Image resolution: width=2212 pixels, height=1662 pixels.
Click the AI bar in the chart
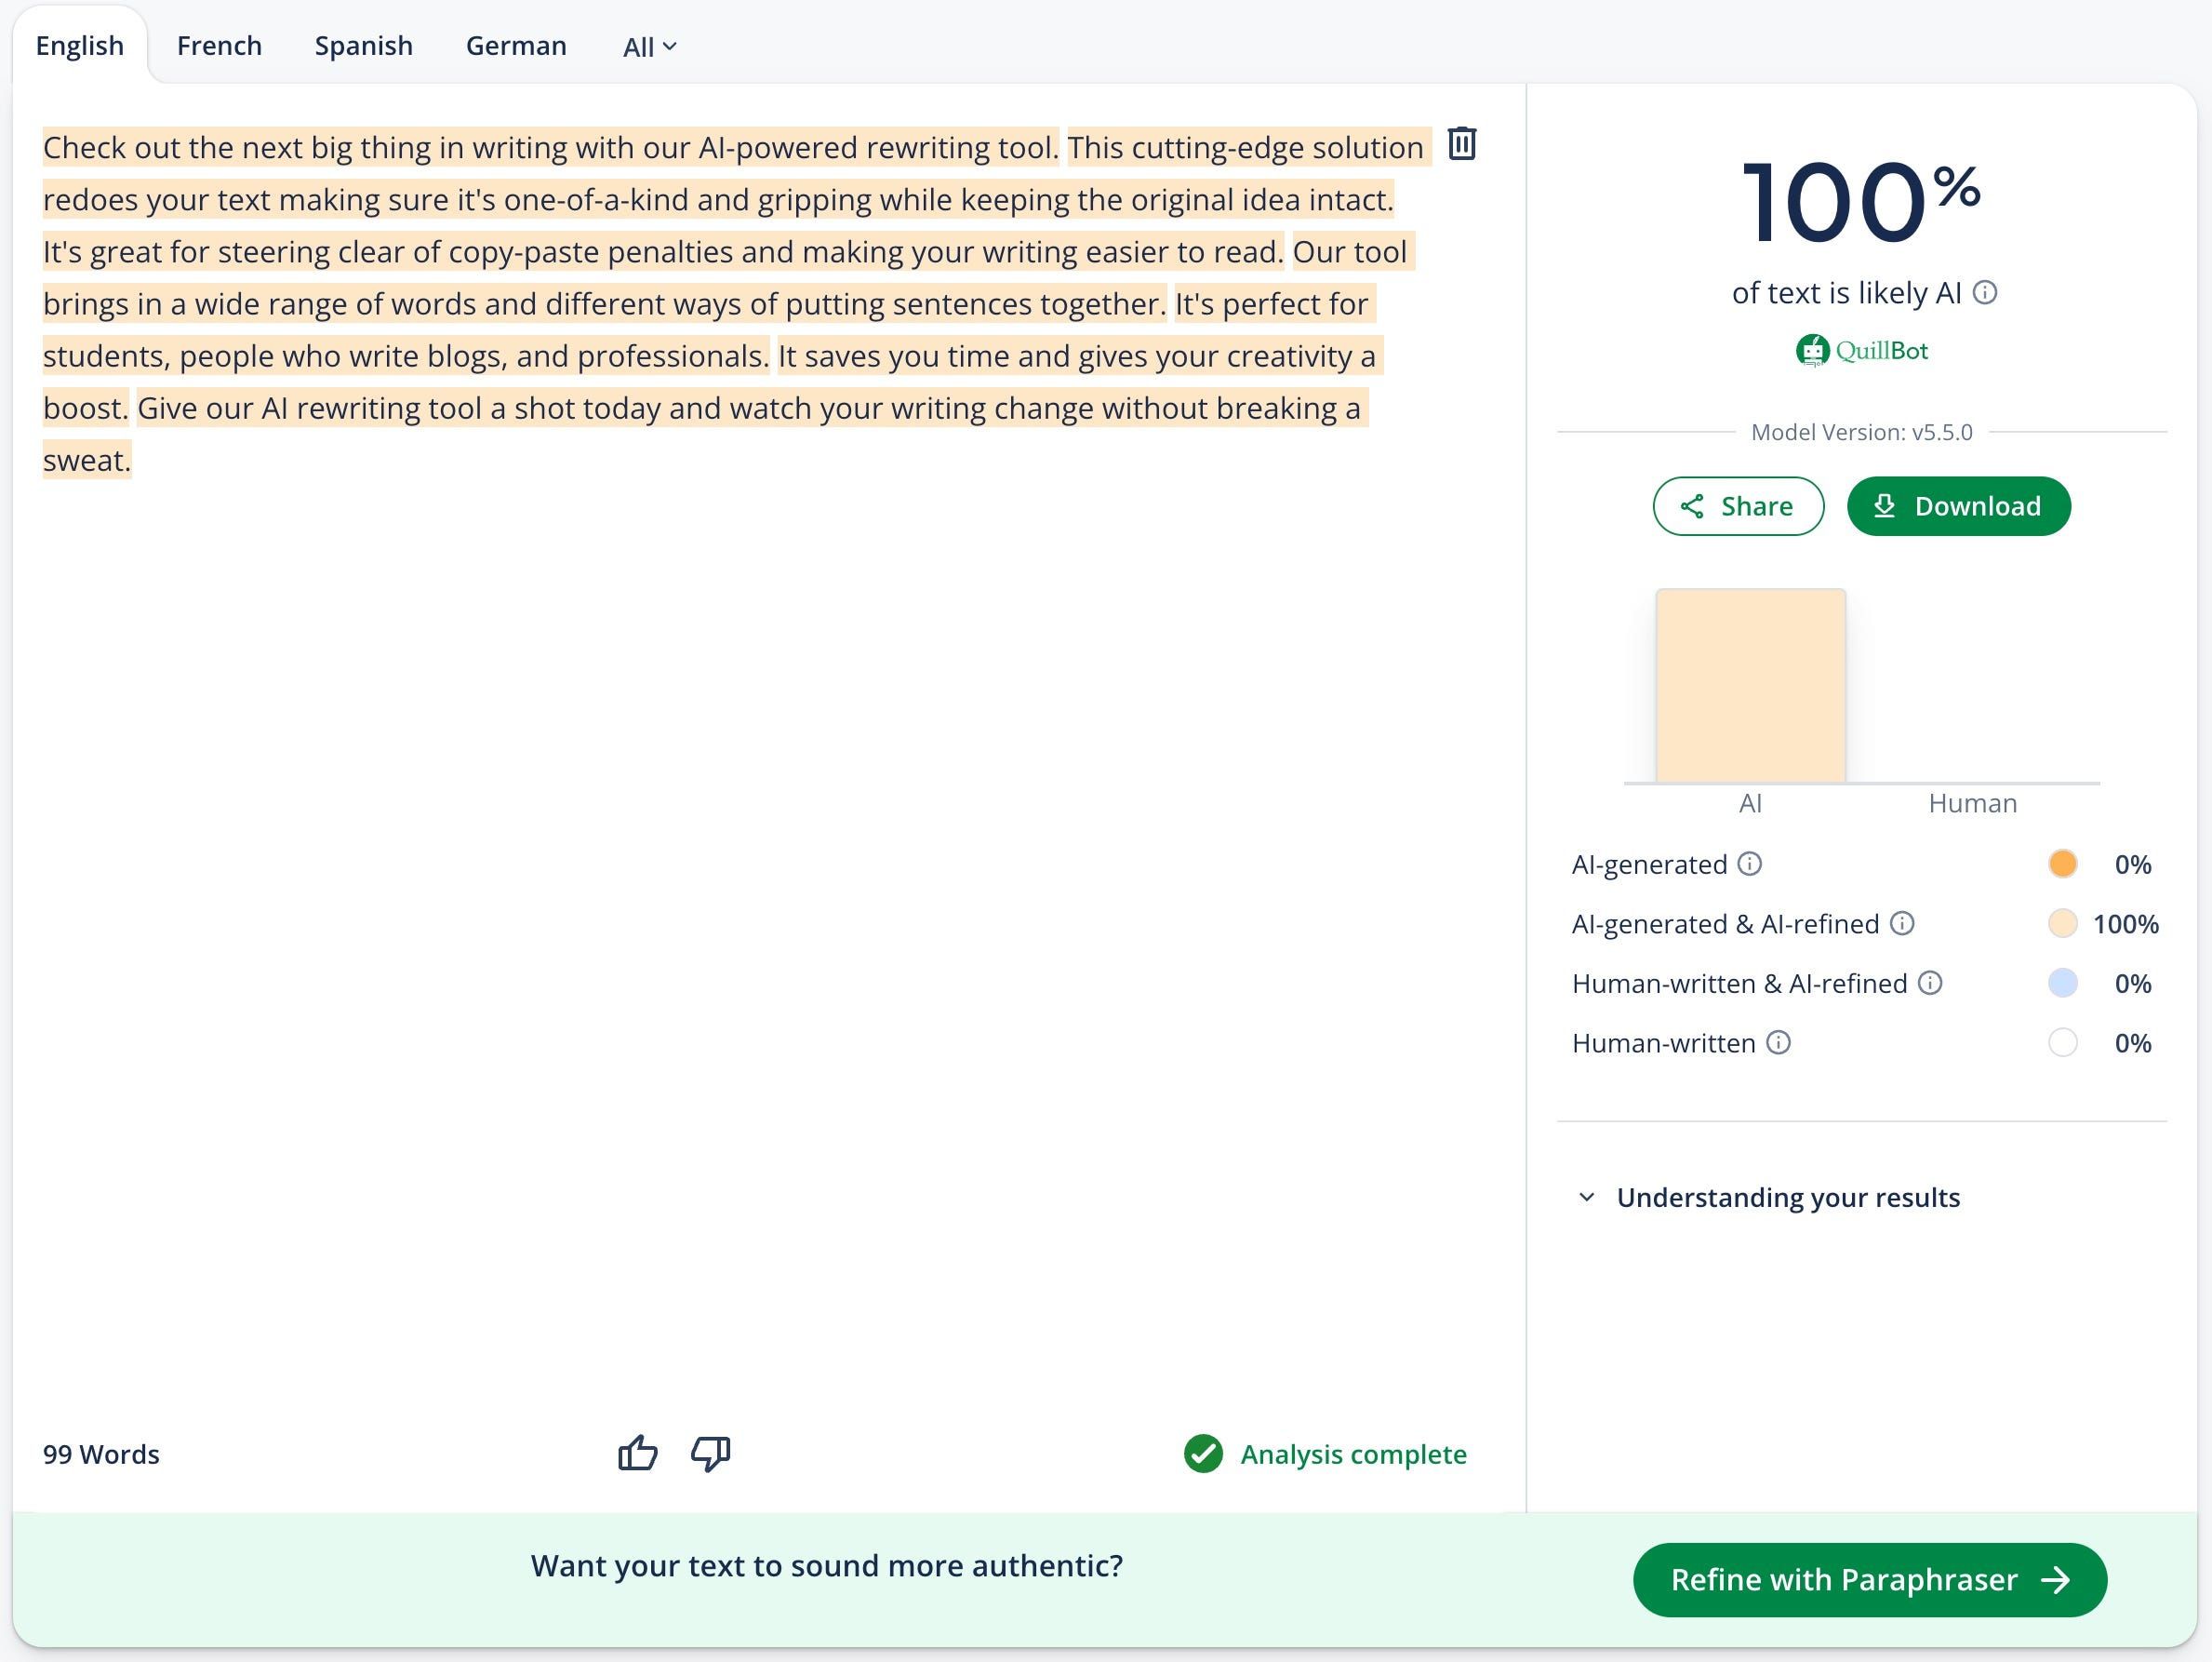tap(1750, 686)
